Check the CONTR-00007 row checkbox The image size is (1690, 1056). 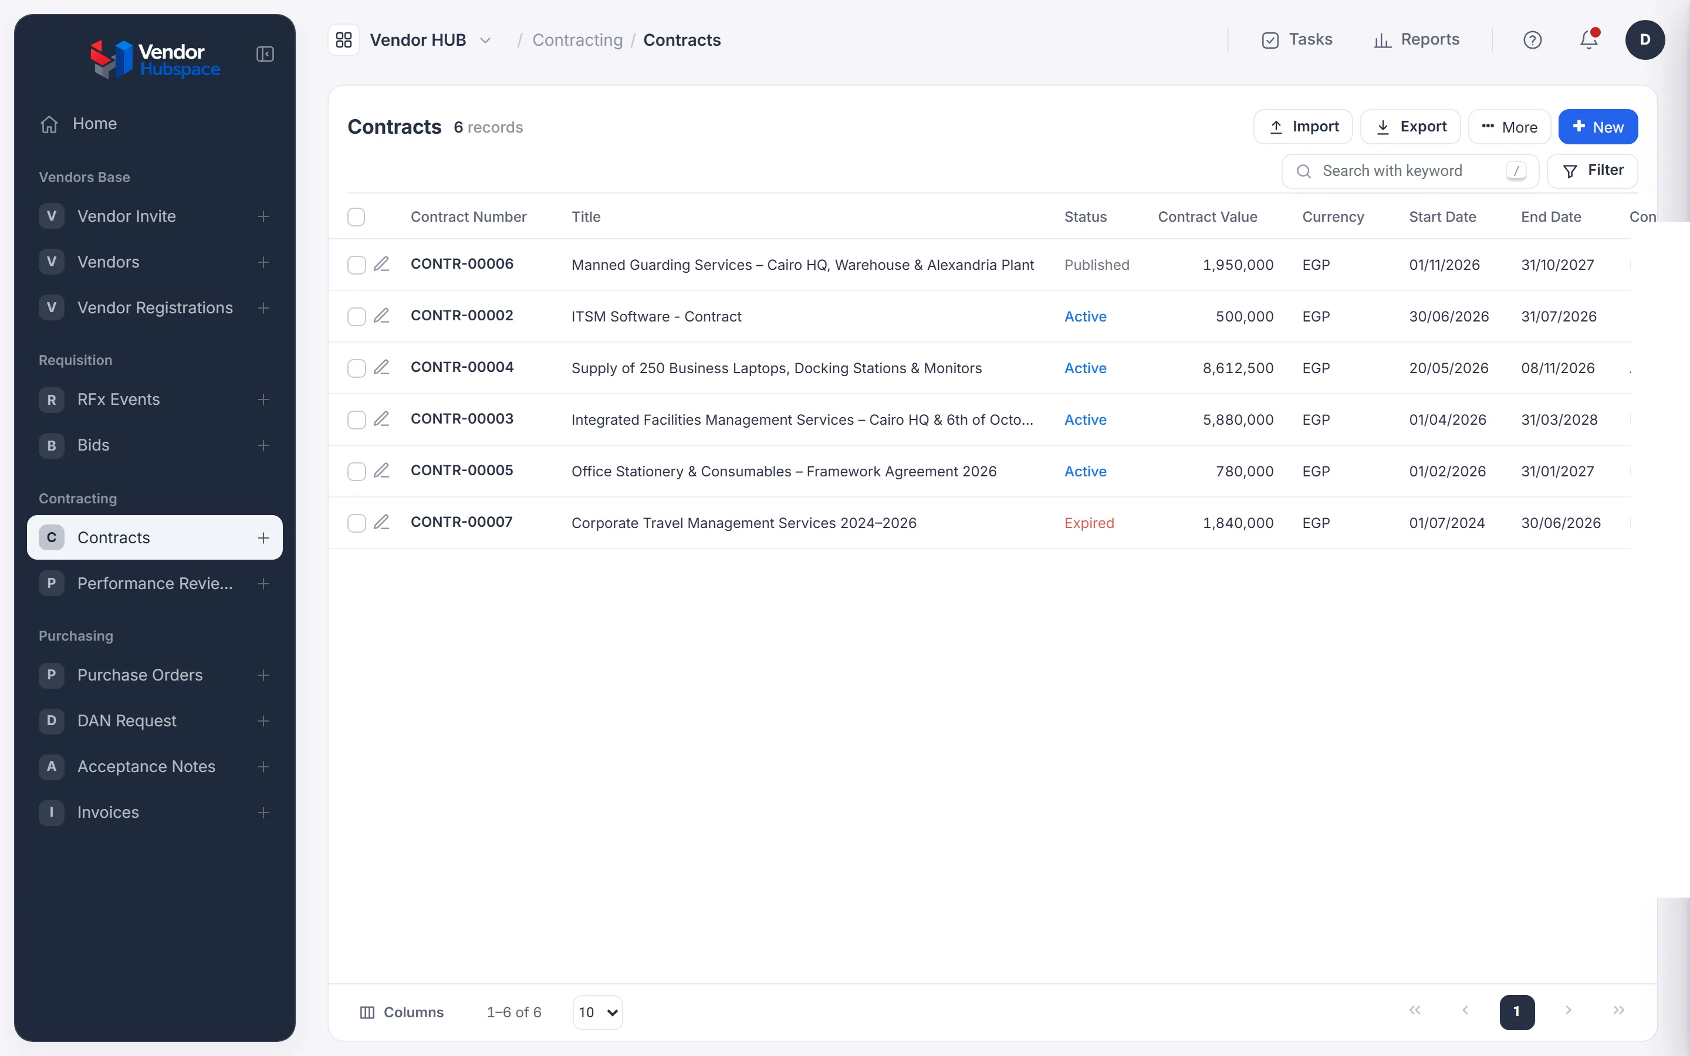coord(356,523)
